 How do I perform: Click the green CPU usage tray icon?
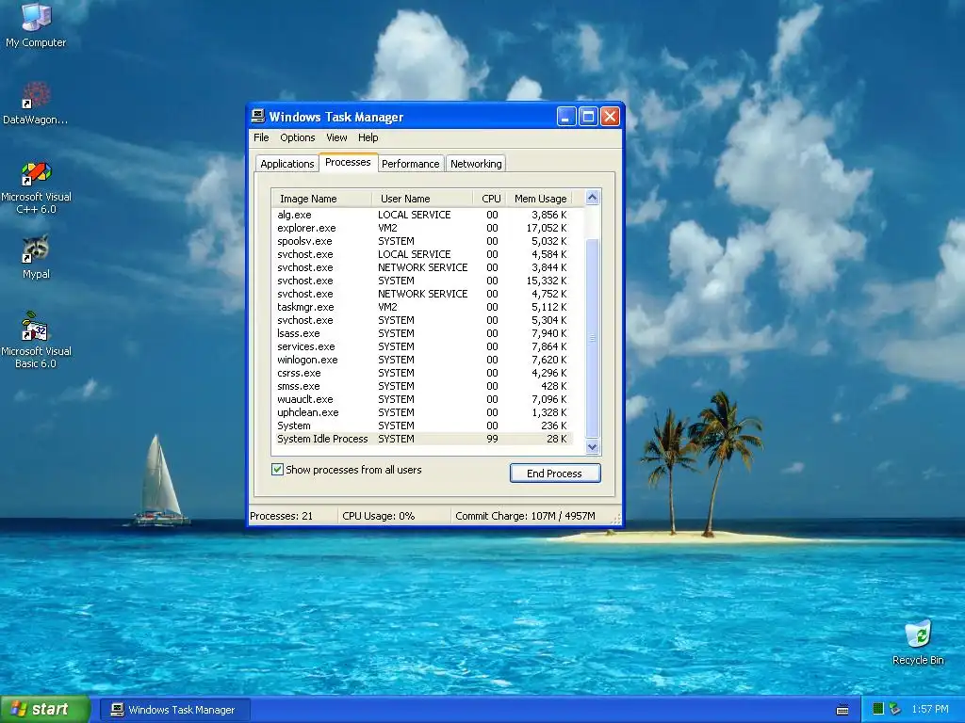click(x=878, y=709)
